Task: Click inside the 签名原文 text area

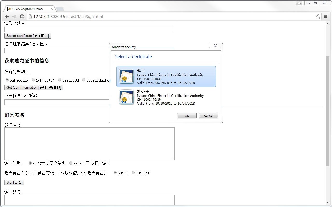Action: [x=89, y=144]
